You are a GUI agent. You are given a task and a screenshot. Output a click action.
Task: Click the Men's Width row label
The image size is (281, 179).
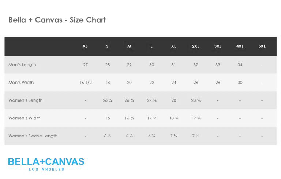coord(21,83)
